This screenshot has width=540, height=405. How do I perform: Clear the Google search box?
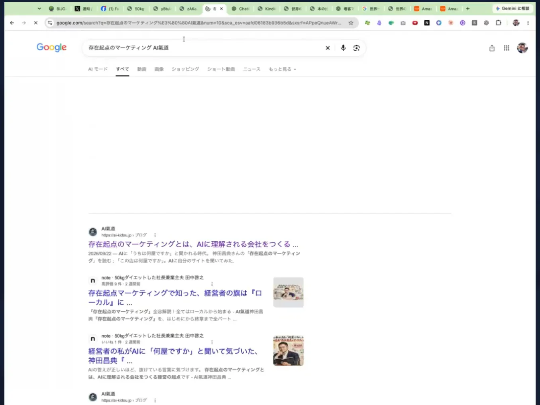click(328, 48)
